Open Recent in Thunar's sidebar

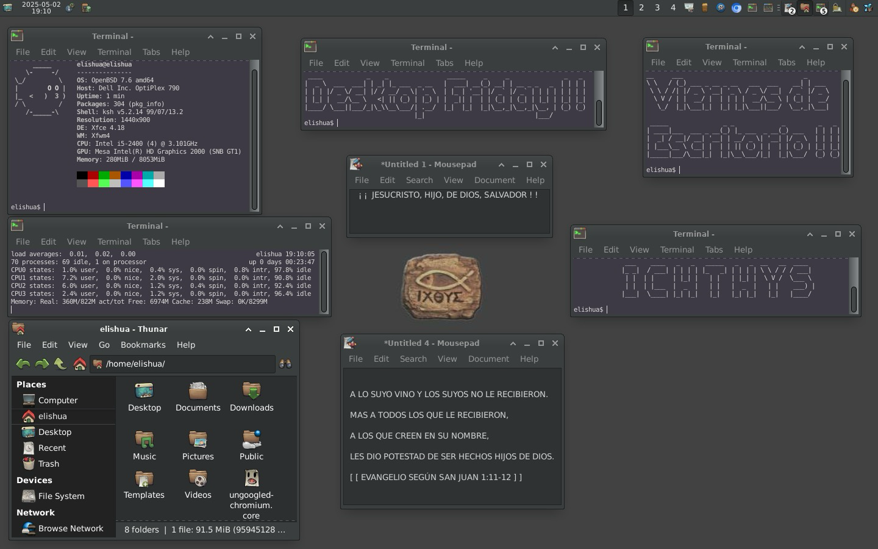[63, 448]
